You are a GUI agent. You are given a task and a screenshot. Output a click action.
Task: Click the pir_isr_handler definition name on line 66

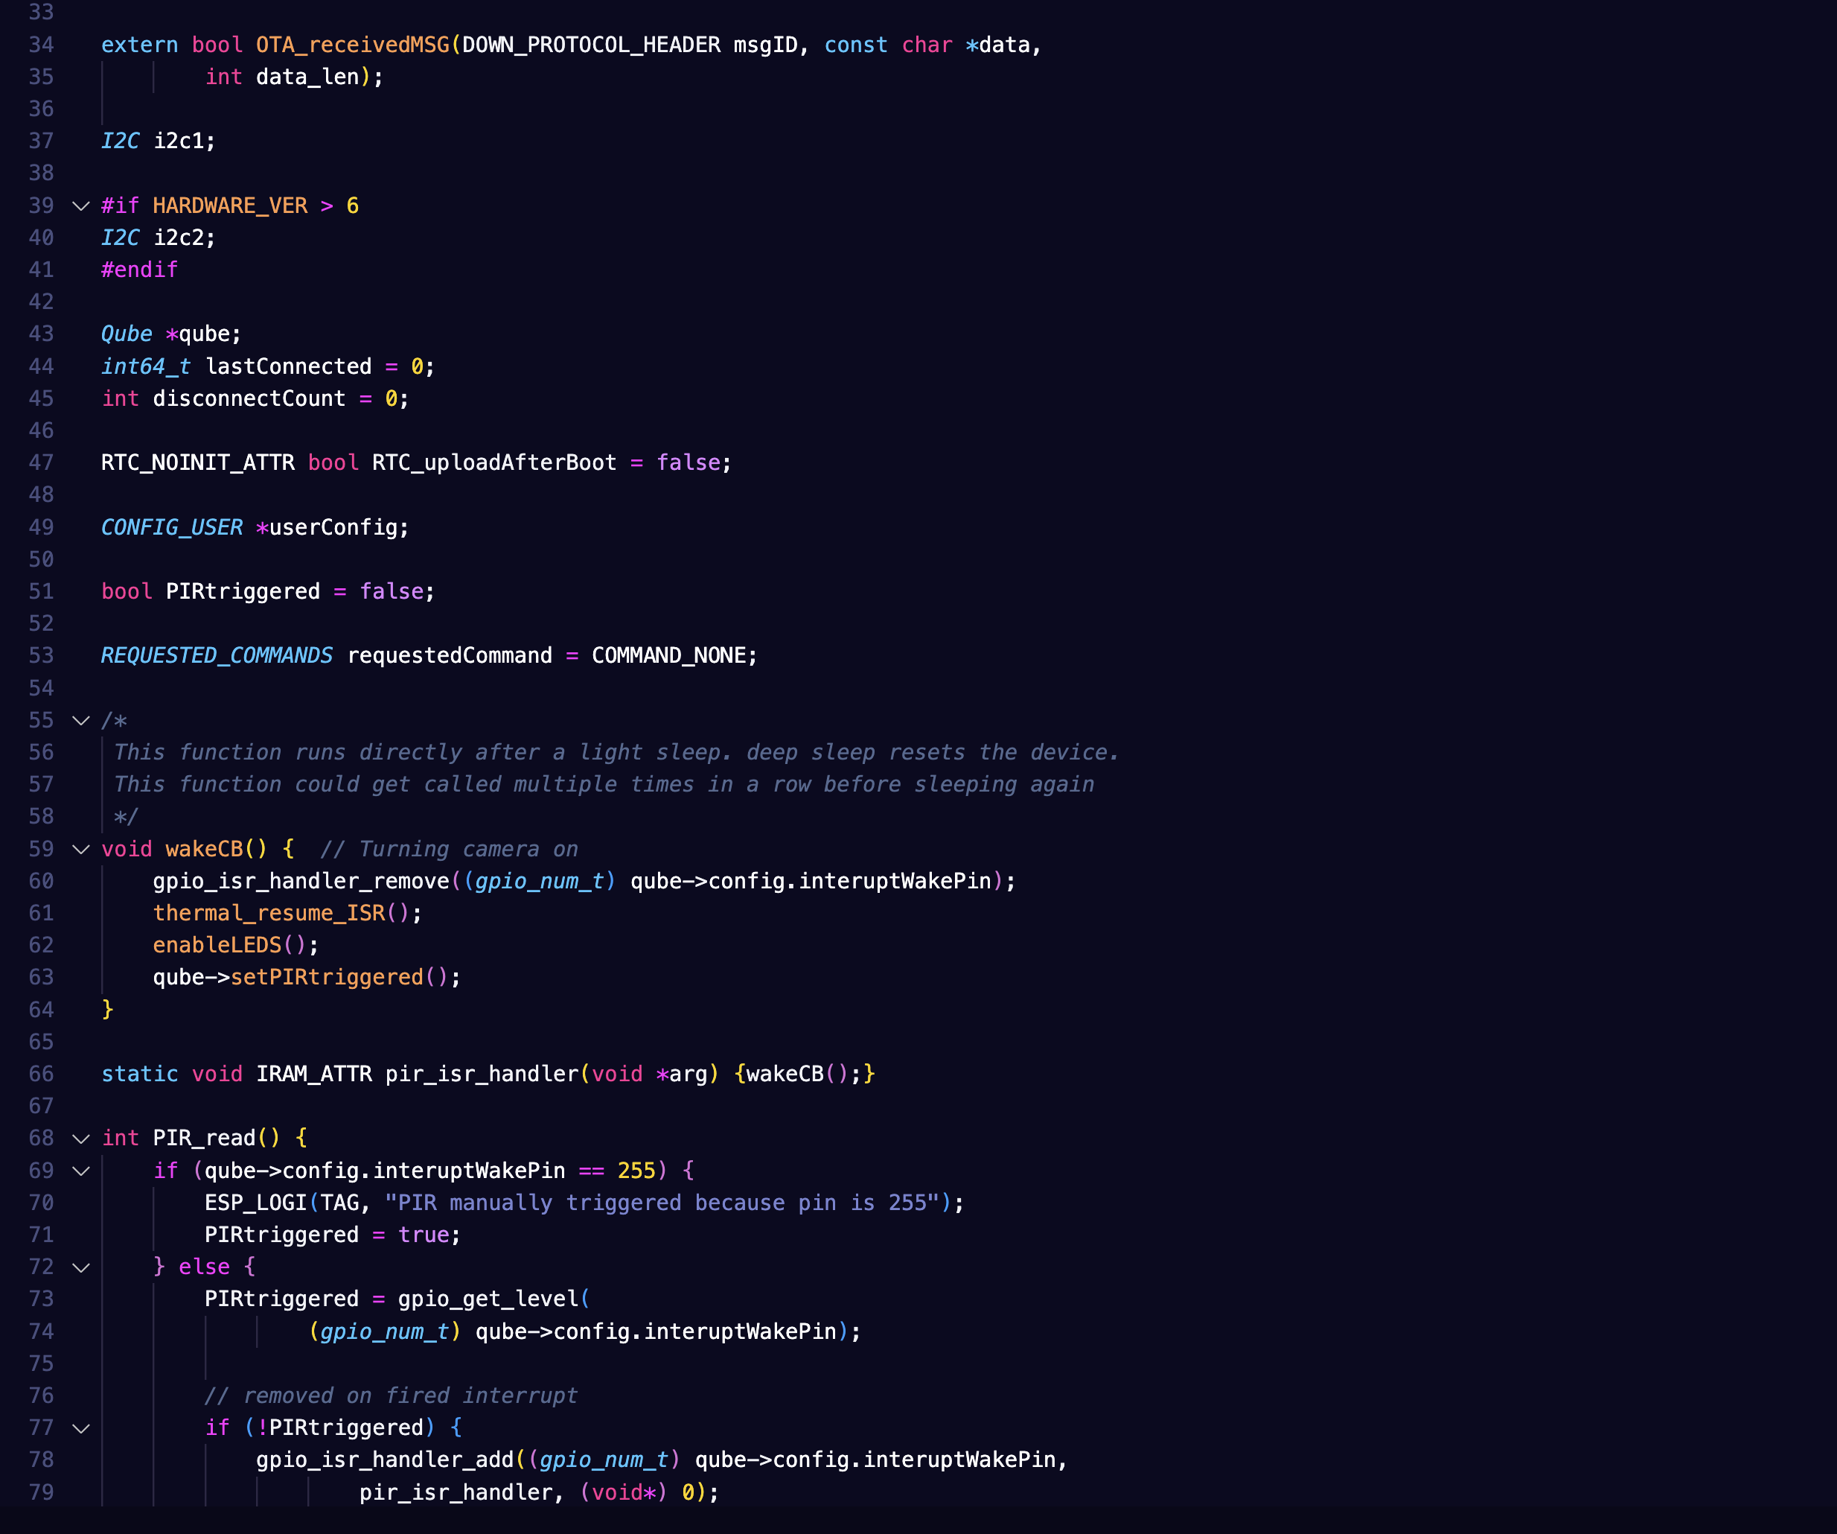tap(482, 1074)
